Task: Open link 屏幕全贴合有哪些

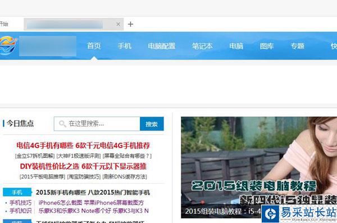Action: [x=127, y=156]
